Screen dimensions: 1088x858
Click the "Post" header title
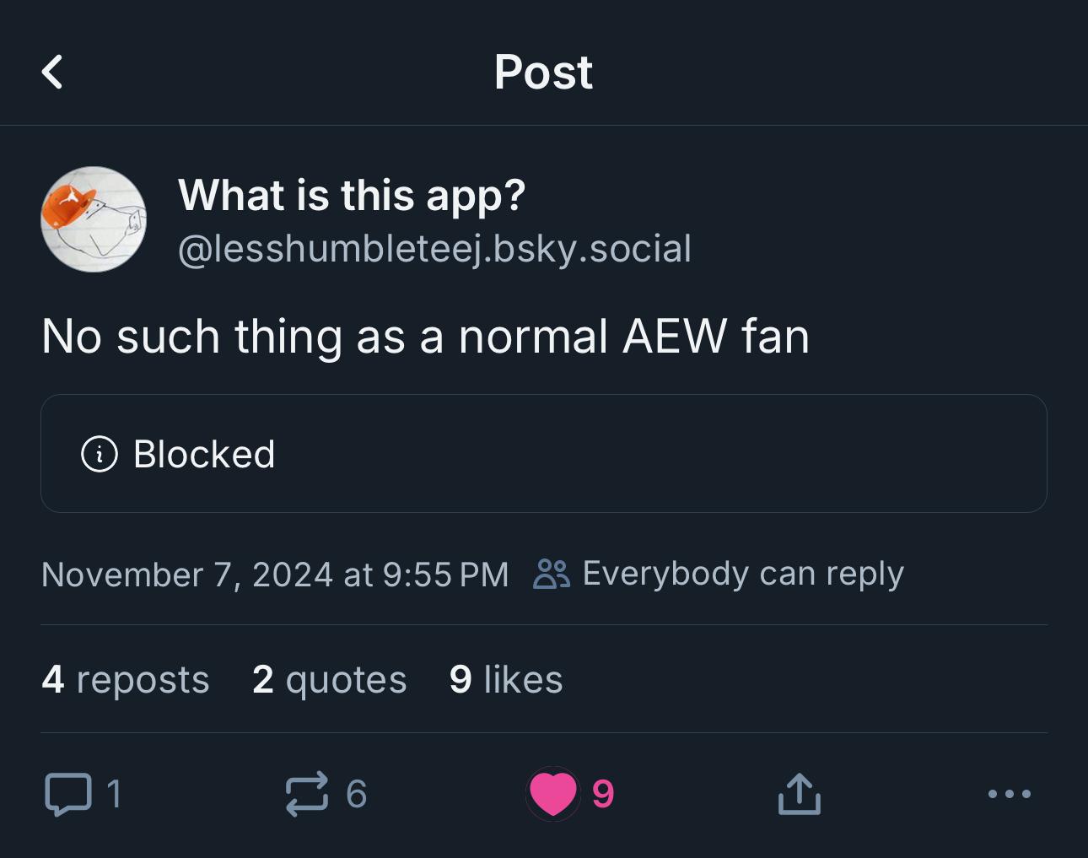pyautogui.click(x=543, y=72)
